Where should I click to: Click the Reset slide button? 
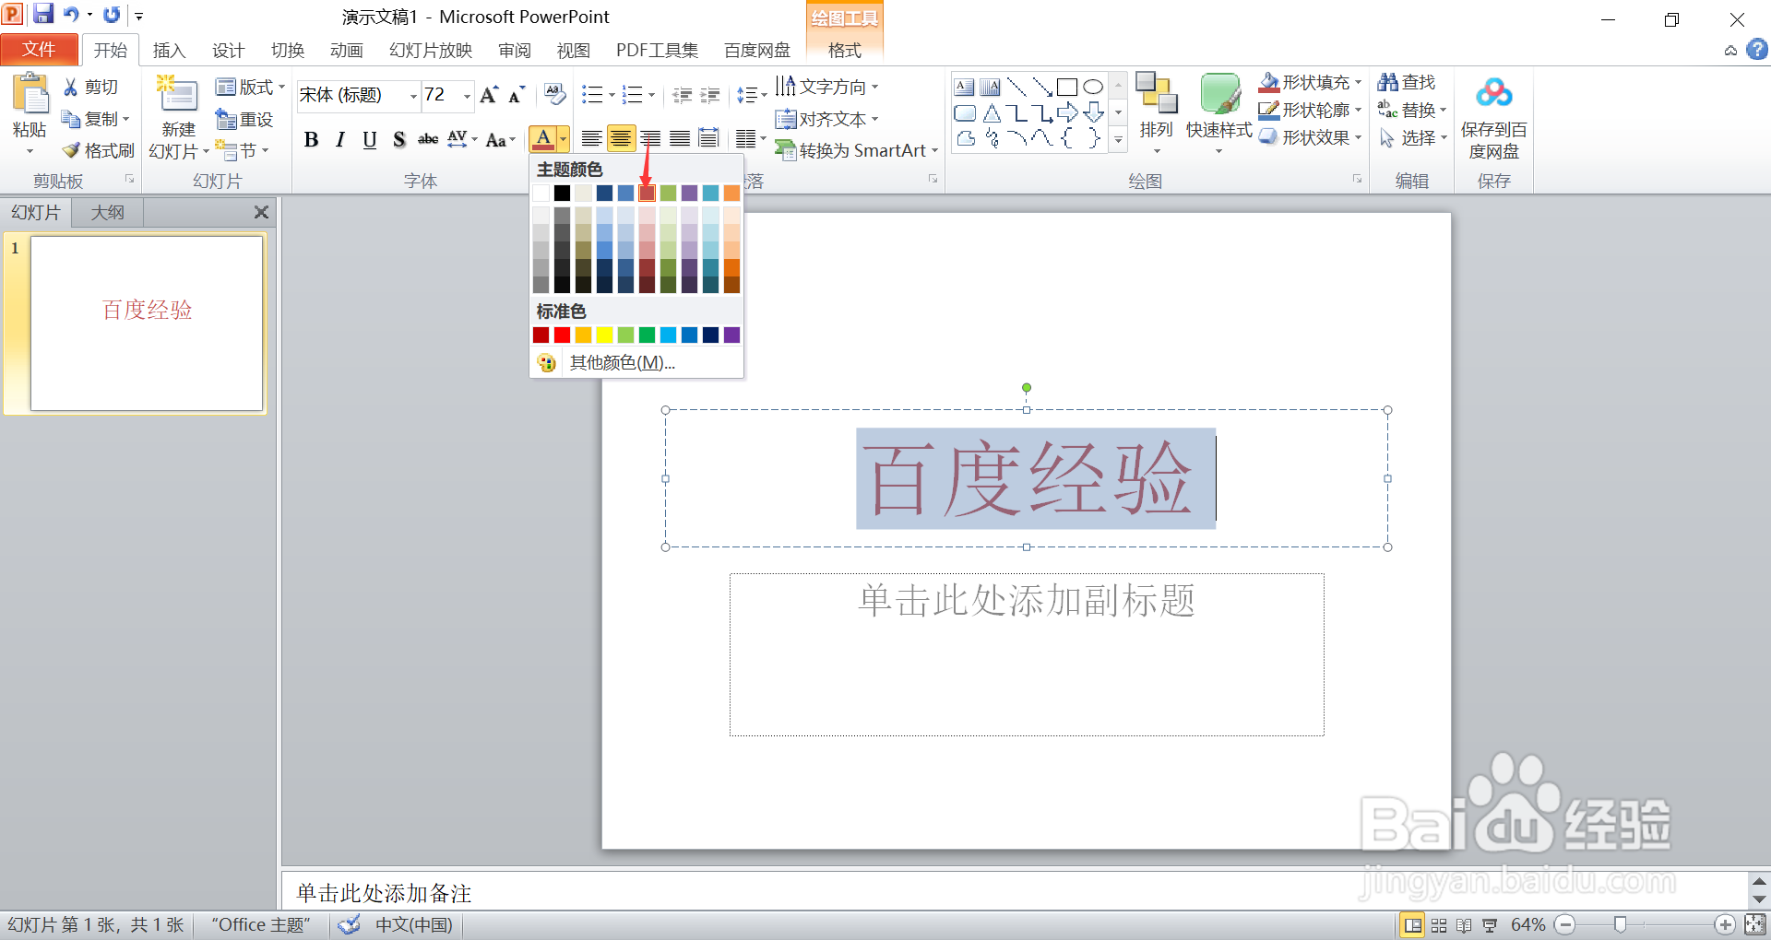click(244, 120)
